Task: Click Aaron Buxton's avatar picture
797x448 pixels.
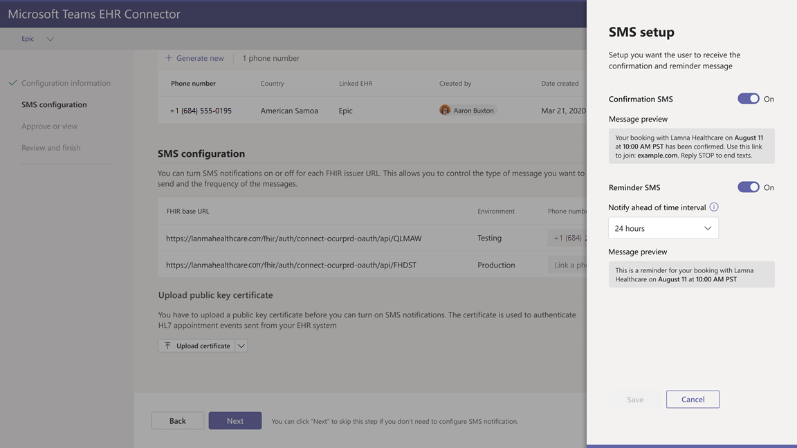Action: pos(445,110)
